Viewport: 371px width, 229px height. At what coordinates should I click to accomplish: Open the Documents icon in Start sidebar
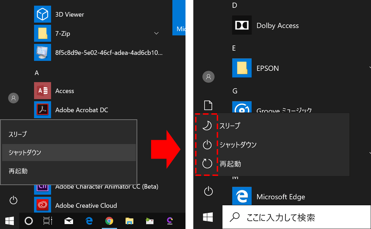coord(208,105)
